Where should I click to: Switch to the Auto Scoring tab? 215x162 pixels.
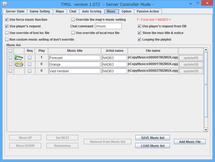pyautogui.click(x=91, y=11)
